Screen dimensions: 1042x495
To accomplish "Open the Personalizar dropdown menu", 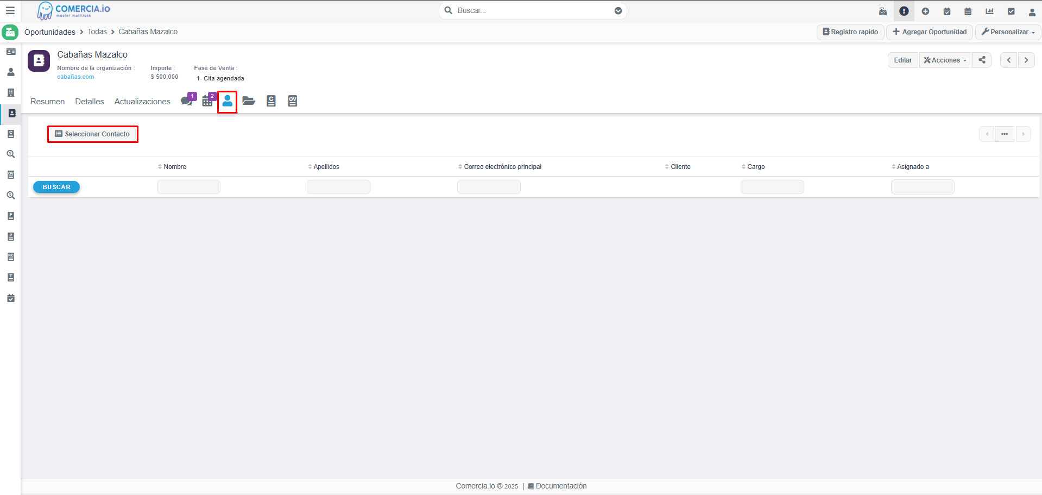I will [x=1008, y=32].
